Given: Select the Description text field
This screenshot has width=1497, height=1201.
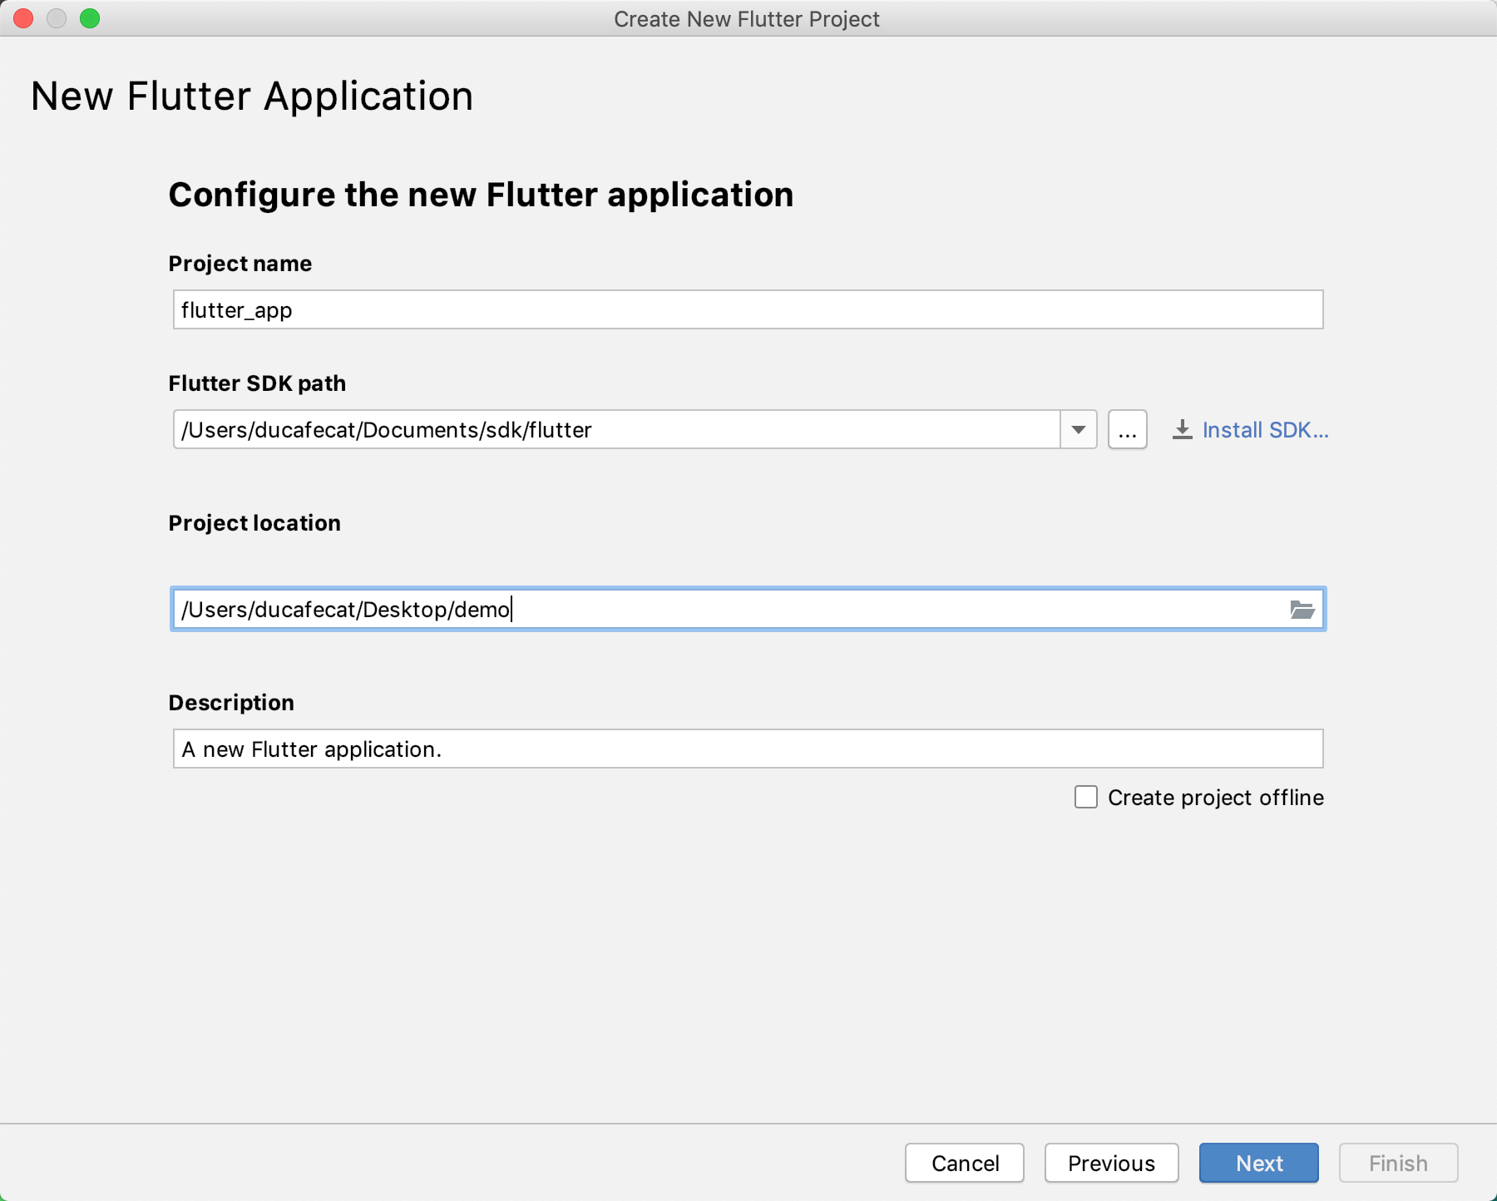Looking at the screenshot, I should (x=748, y=749).
